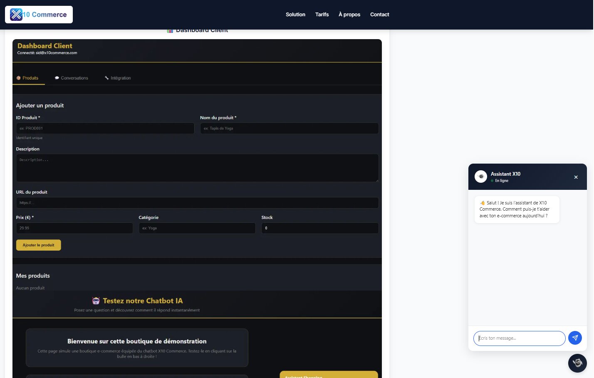Click the assistant greeting message bubble
This screenshot has height=378, width=594.
click(x=517, y=209)
